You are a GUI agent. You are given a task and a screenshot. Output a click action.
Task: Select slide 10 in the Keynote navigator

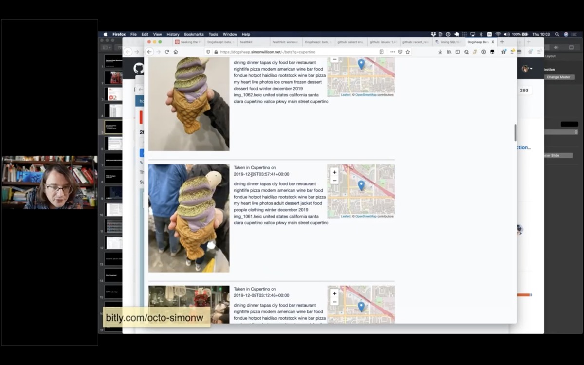114,209
